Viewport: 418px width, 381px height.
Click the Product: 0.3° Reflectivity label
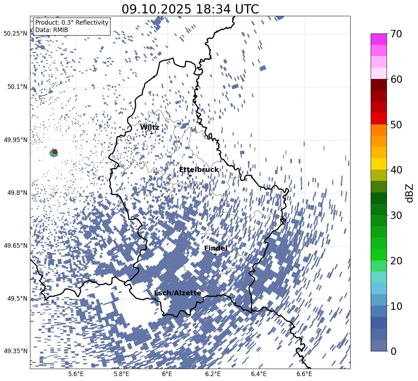point(72,22)
